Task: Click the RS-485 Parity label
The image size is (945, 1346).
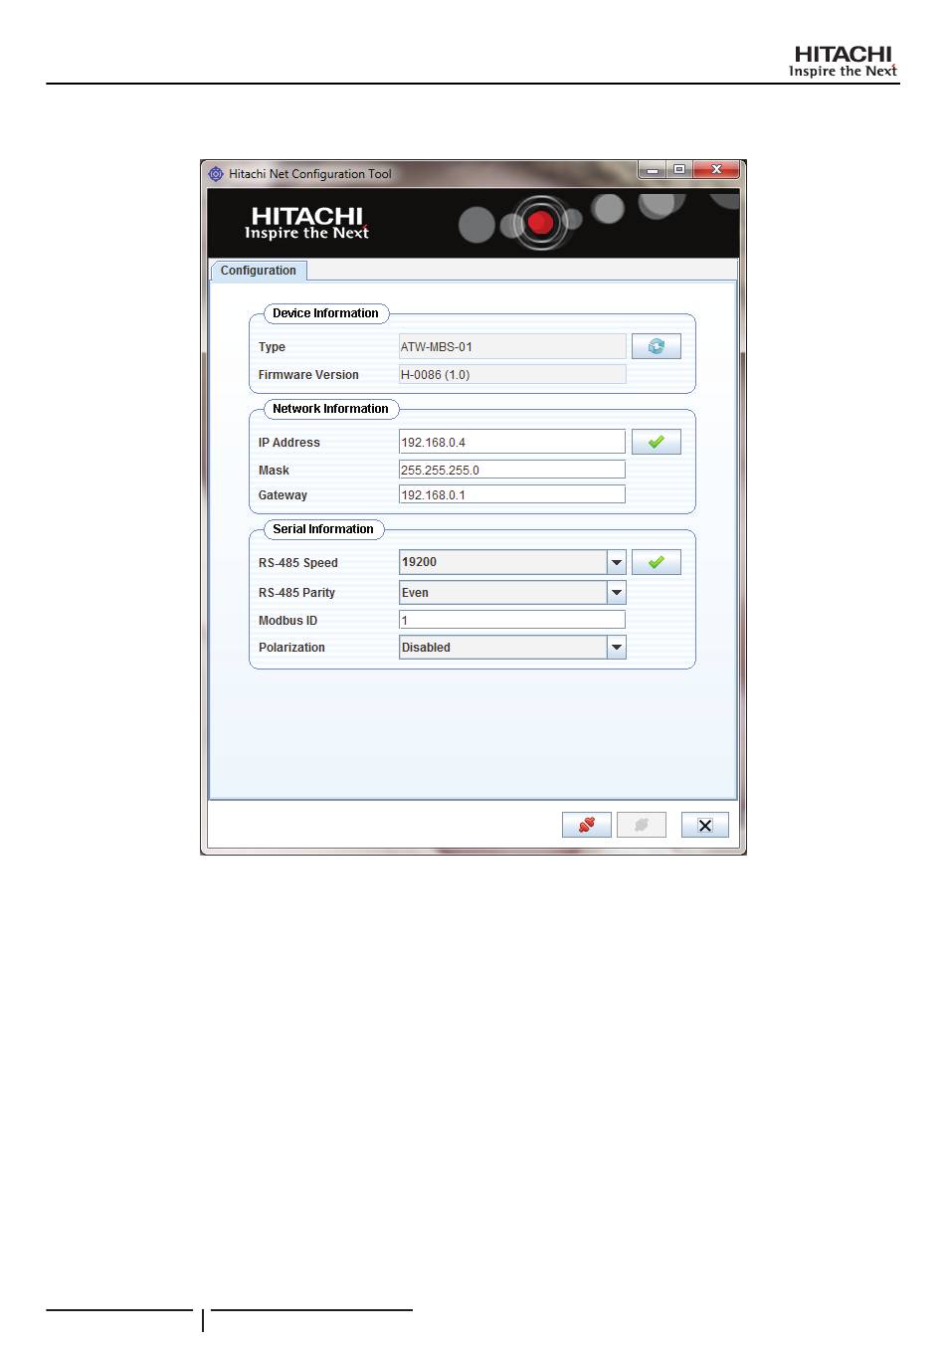Action: tap(296, 593)
